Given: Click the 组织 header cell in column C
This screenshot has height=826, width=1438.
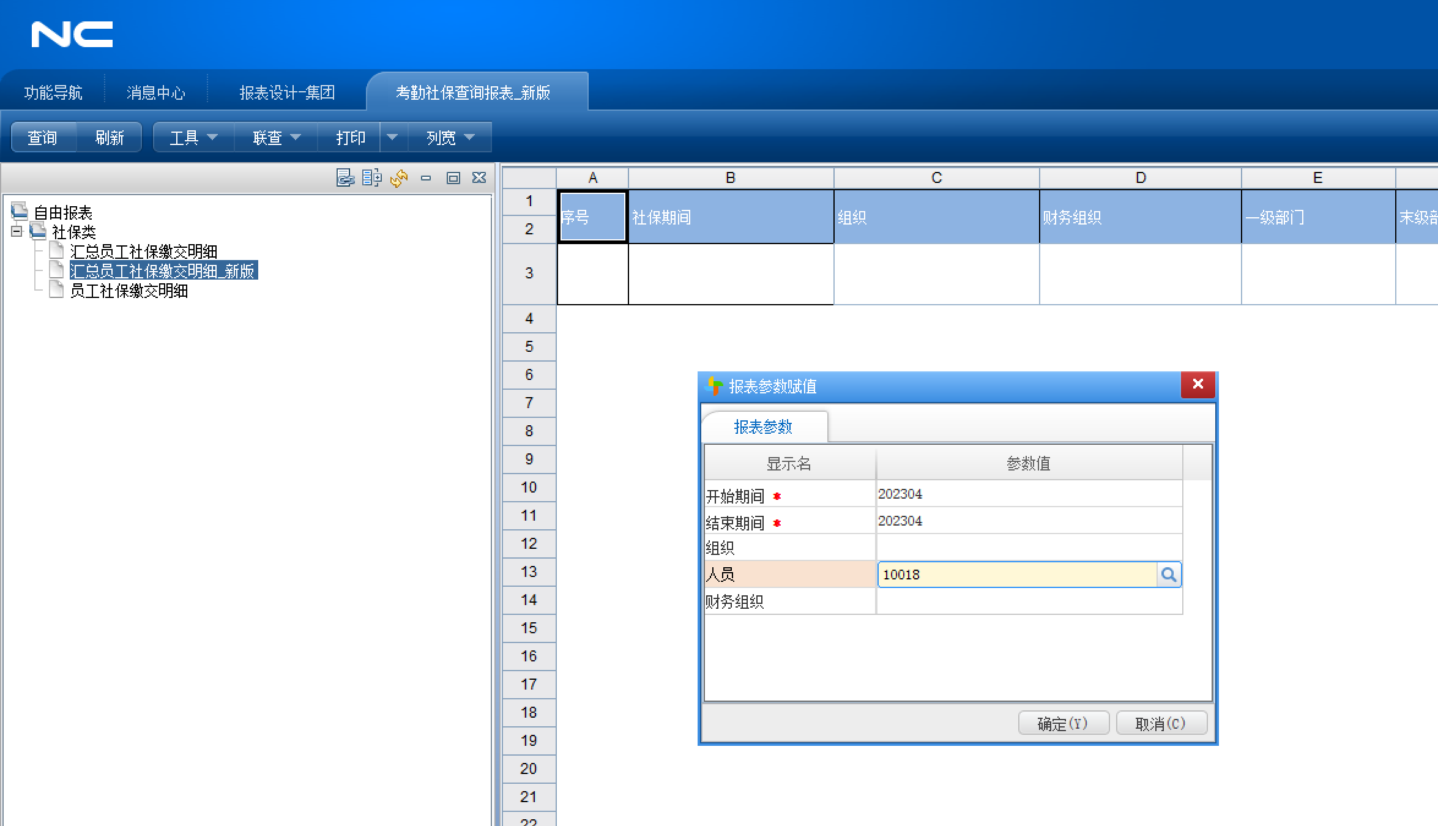Looking at the screenshot, I should tap(936, 217).
